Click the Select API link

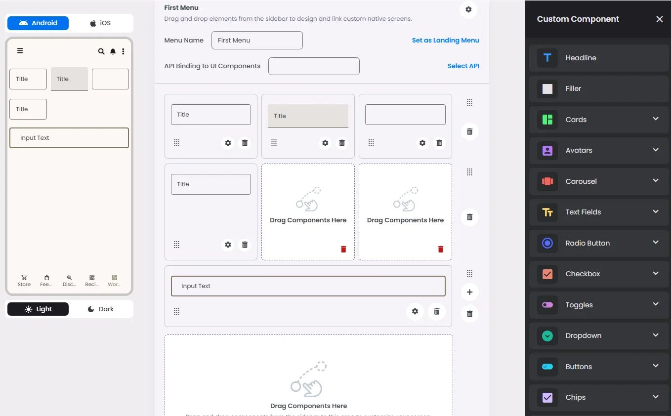click(463, 66)
